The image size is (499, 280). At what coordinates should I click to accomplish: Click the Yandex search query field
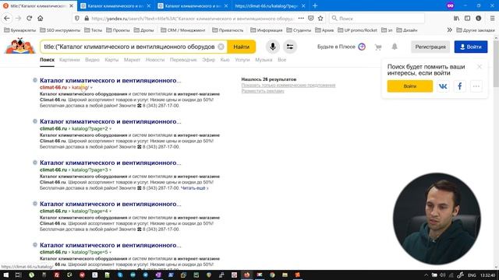[x=129, y=47]
